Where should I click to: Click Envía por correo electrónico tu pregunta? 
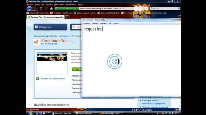[x=154, y=102]
